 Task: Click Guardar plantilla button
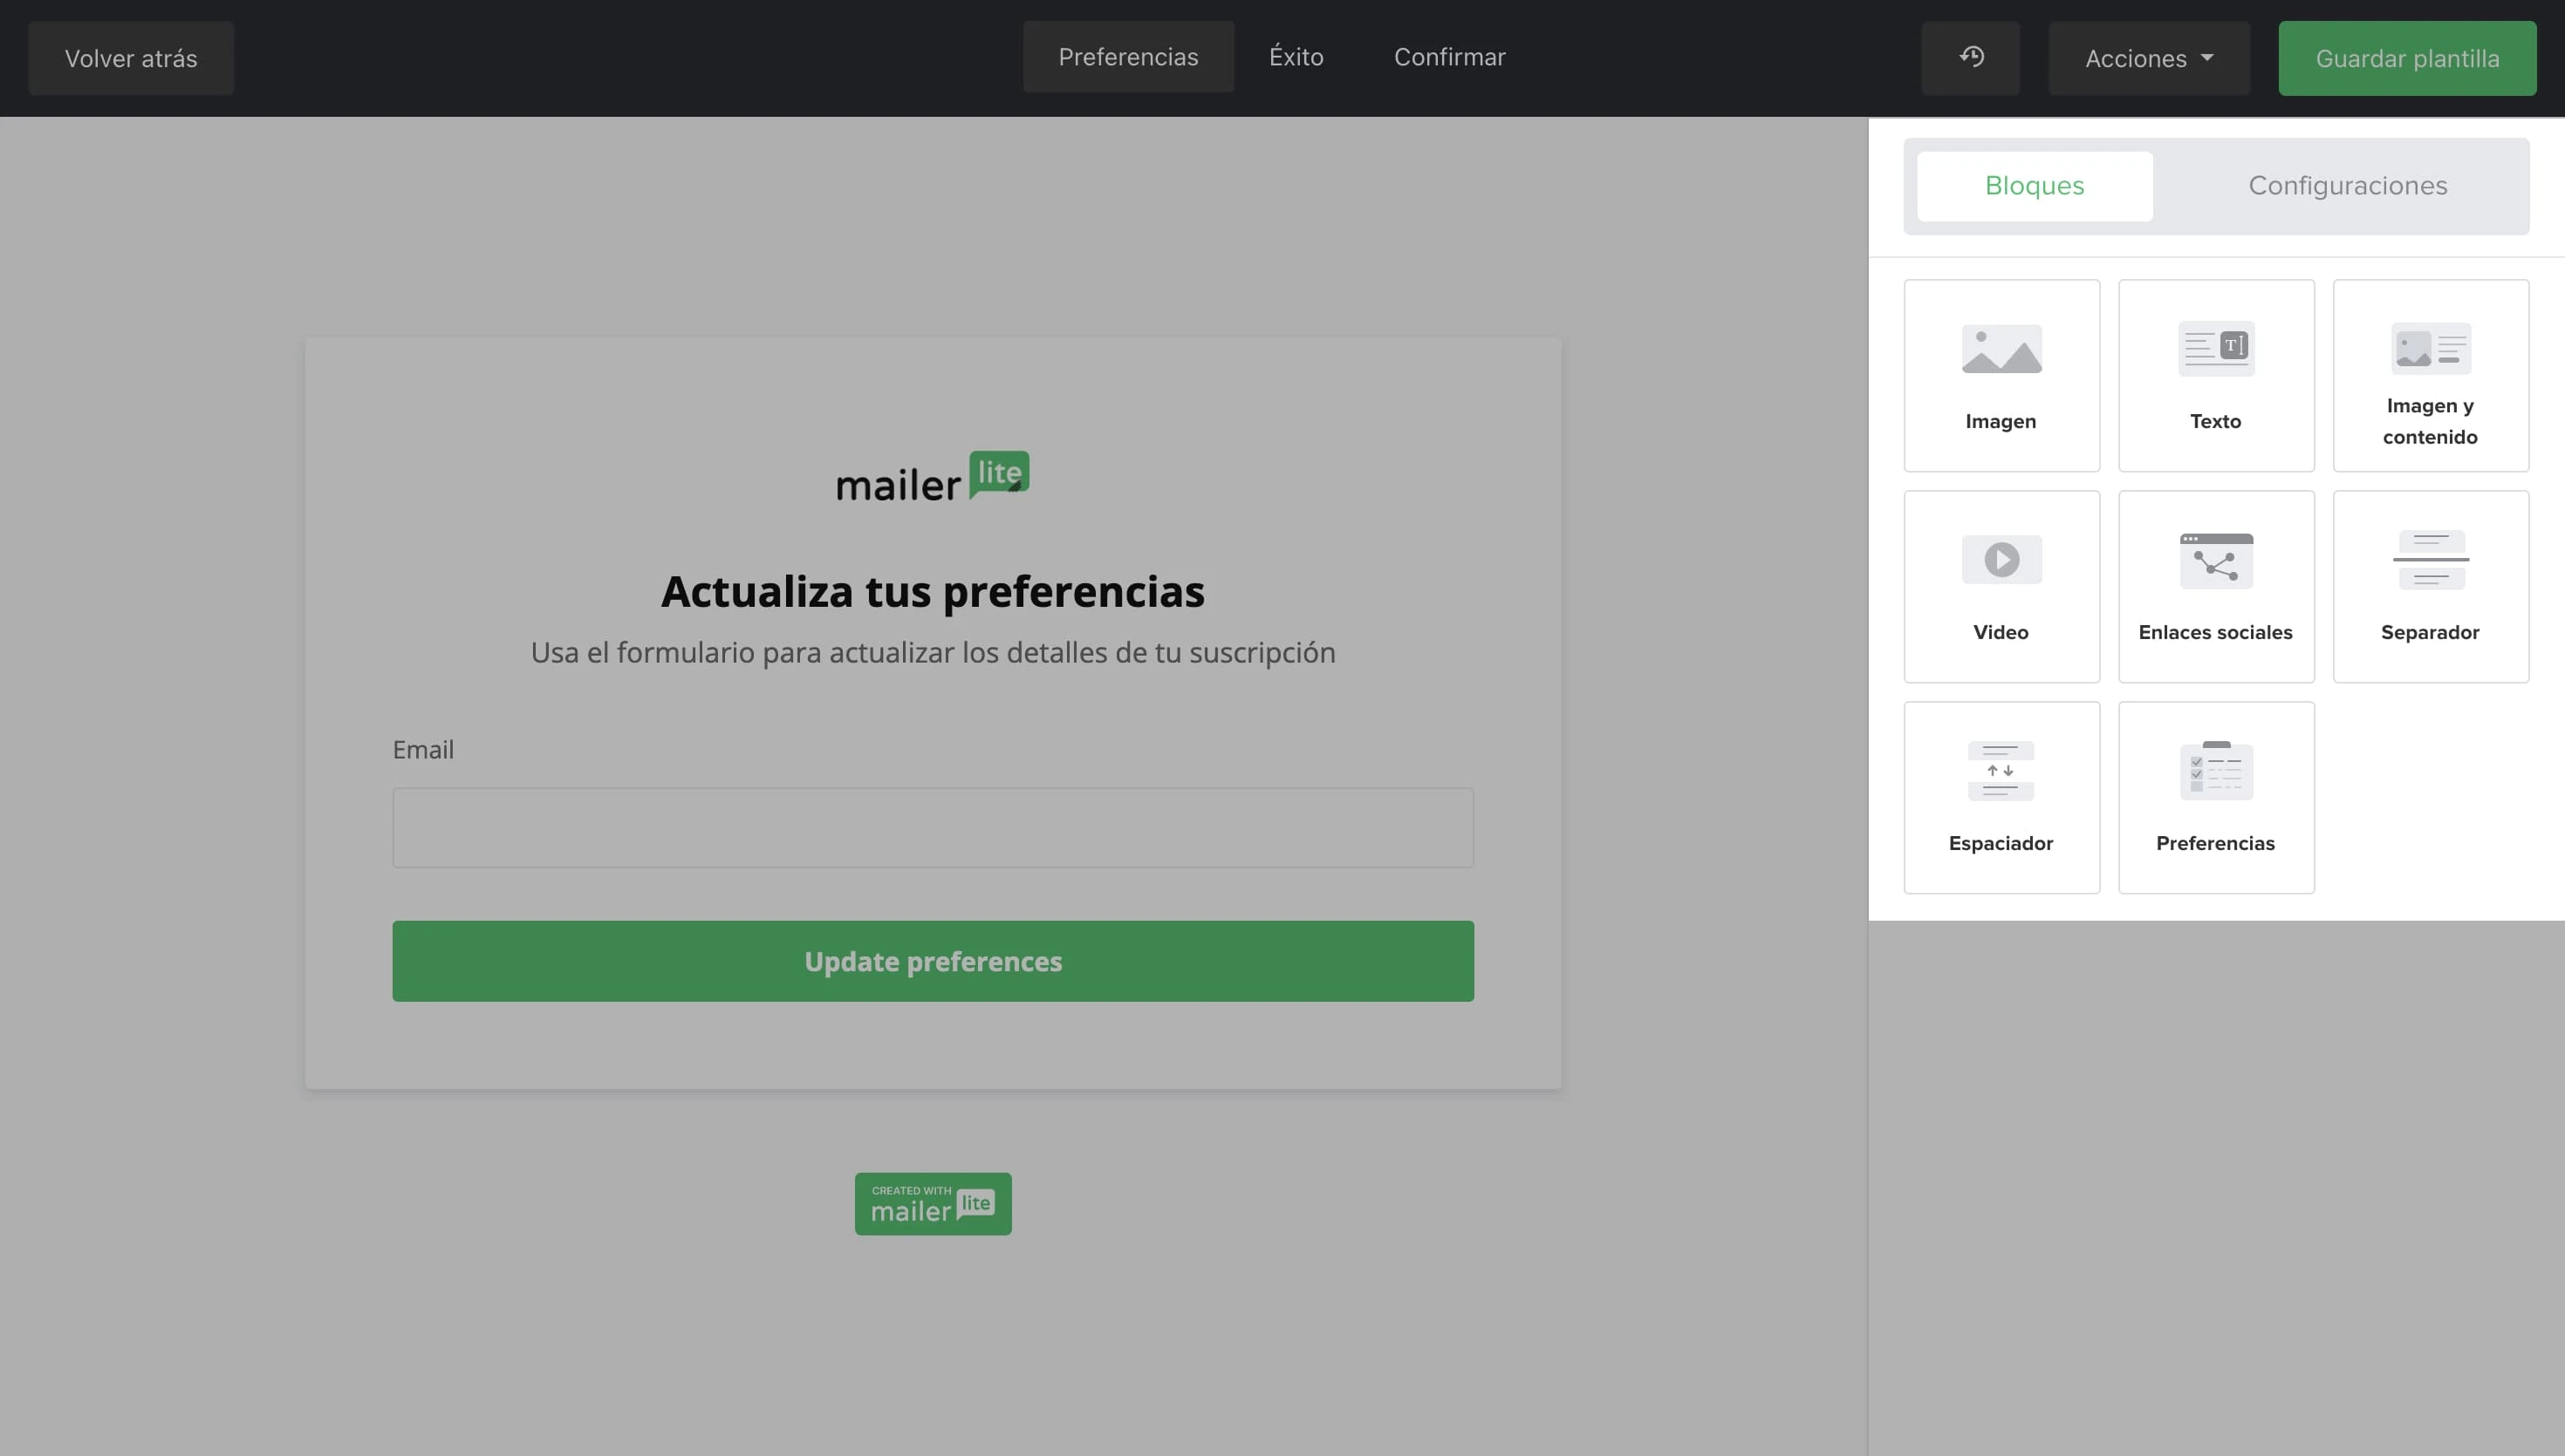(2406, 58)
